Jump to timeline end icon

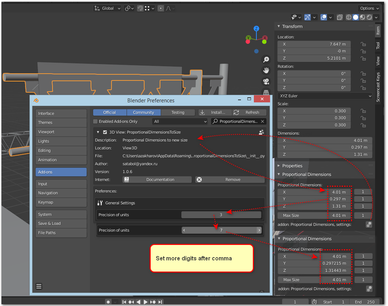tap(160, 302)
